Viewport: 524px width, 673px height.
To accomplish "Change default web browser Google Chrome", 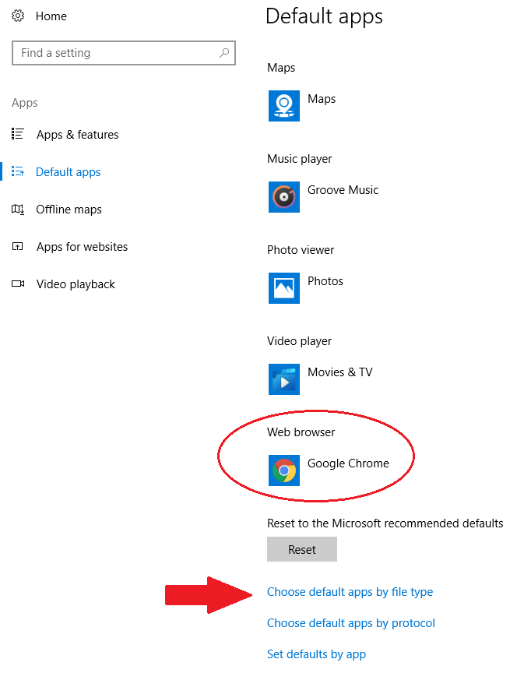I will click(348, 463).
